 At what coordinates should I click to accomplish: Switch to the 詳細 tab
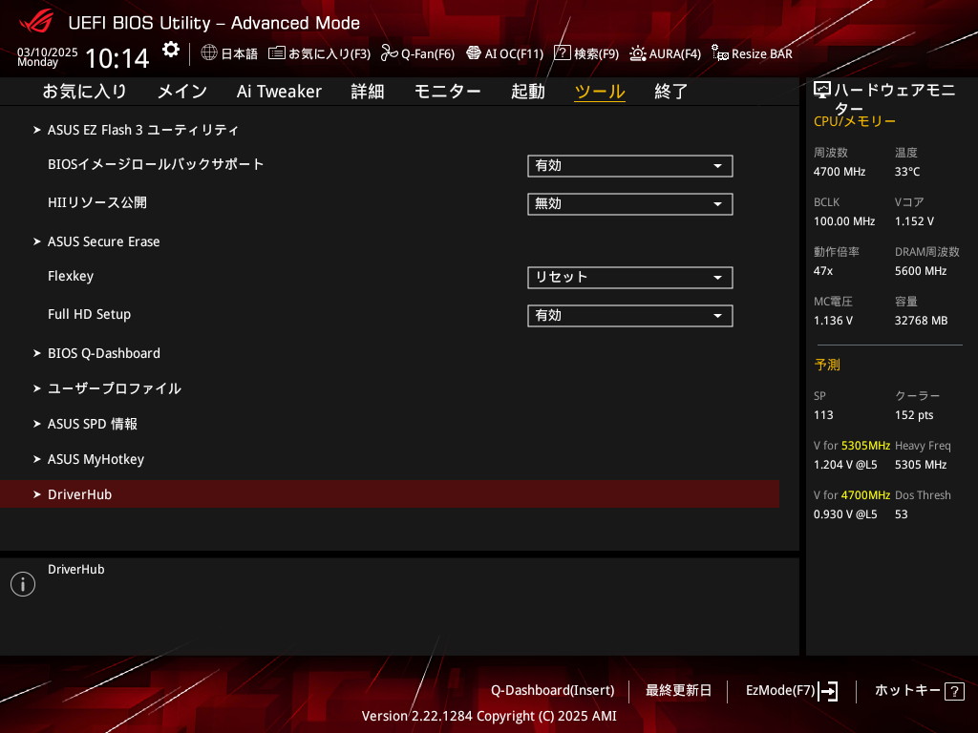(368, 92)
